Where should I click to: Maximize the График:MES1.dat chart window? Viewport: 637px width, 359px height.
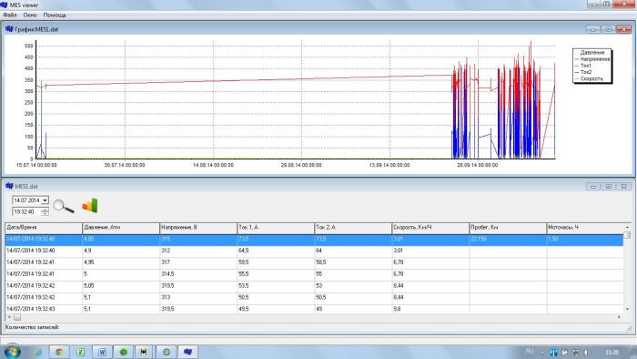click(x=608, y=29)
